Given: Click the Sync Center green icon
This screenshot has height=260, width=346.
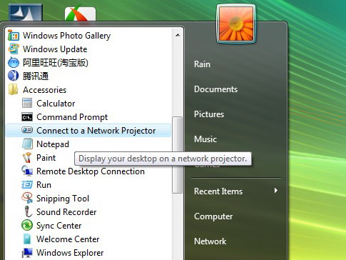Looking at the screenshot, I should tap(27, 225).
